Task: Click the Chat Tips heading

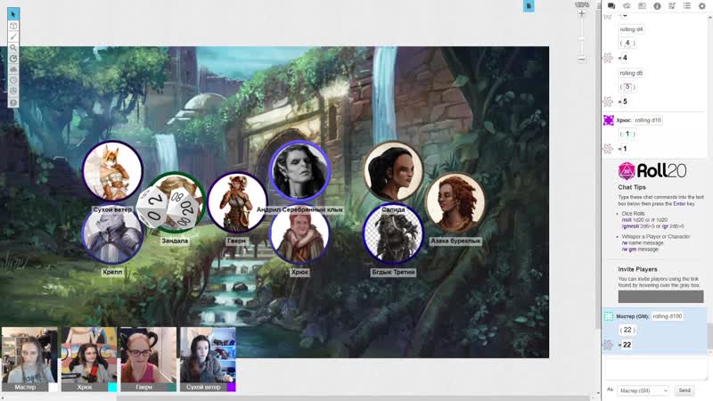Action: [632, 187]
